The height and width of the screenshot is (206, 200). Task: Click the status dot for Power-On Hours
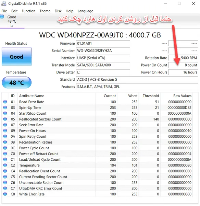pyautogui.click(x=5, y=130)
